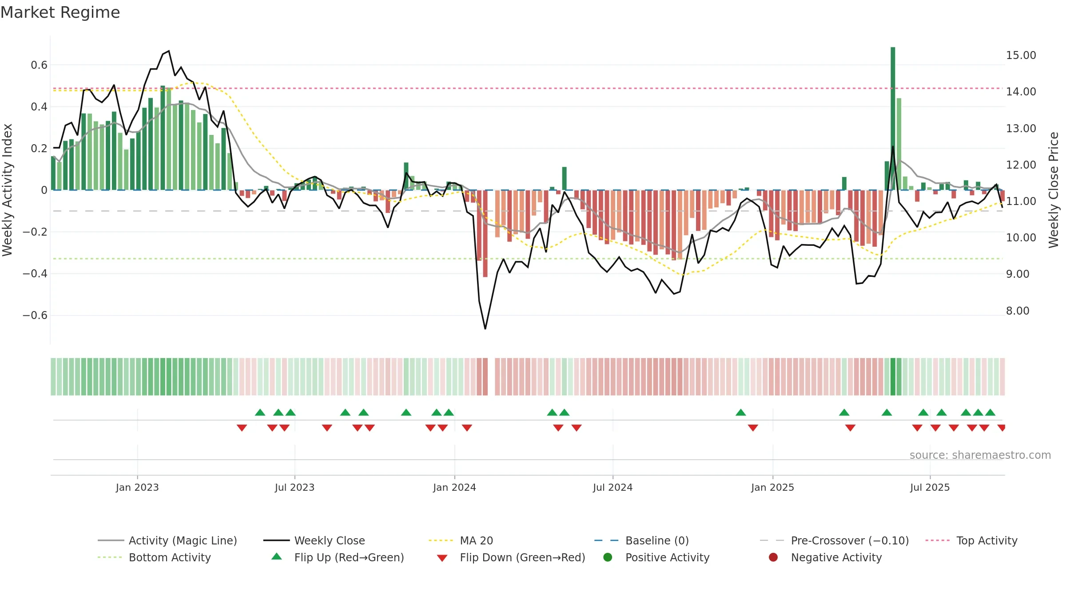
Task: Click the 15.00 price axis label
Action: pos(1021,55)
